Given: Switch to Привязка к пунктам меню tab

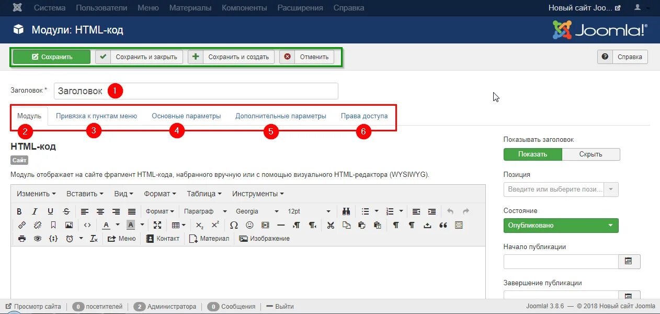Looking at the screenshot, I should 96,116.
